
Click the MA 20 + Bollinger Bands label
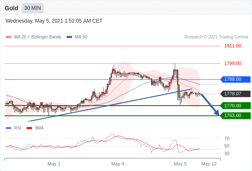[38, 37]
